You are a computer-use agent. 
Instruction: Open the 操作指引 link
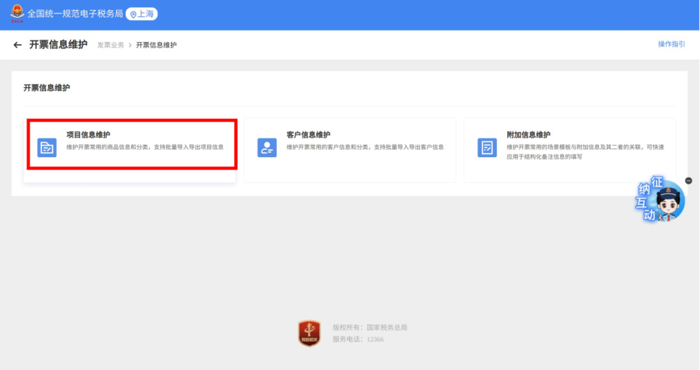[671, 44]
